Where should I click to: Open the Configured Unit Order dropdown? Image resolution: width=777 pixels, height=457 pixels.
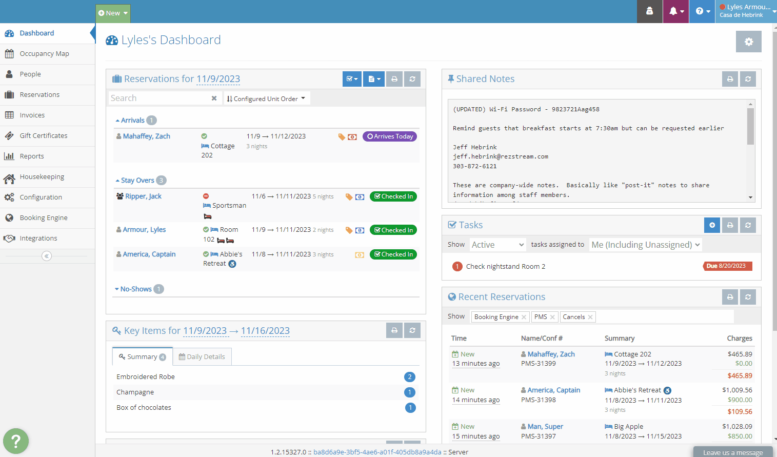[x=266, y=98]
